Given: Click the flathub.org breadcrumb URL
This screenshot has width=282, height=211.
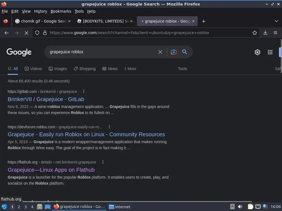Looking at the screenshot, I should 52,162.
